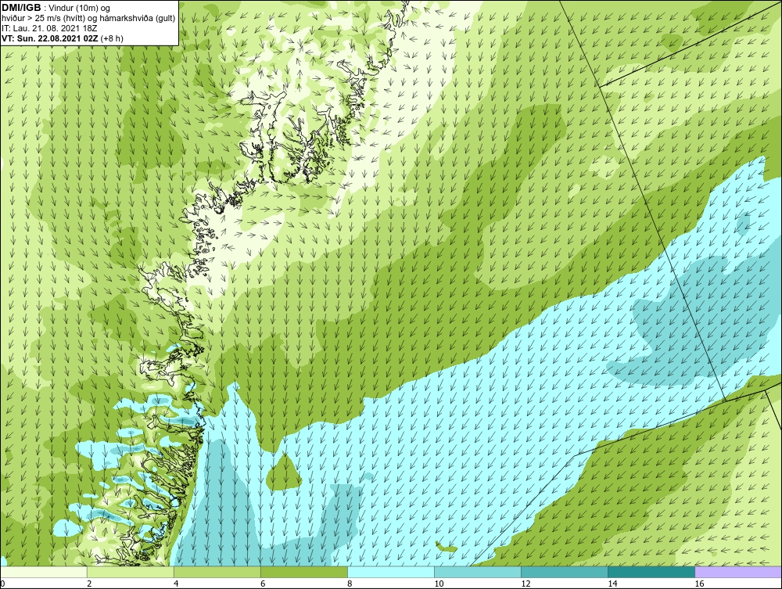782x589 pixels.
Task: Click the legend scale label '2'
Action: pyautogui.click(x=89, y=584)
